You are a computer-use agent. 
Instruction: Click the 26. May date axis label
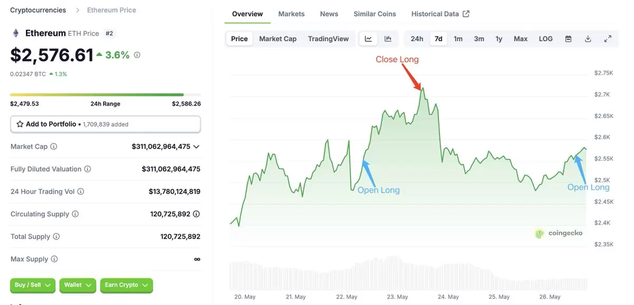(549, 297)
